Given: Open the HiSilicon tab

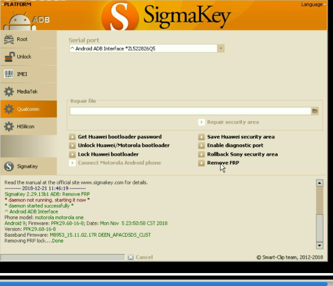Looking at the screenshot, I should click(29, 126).
